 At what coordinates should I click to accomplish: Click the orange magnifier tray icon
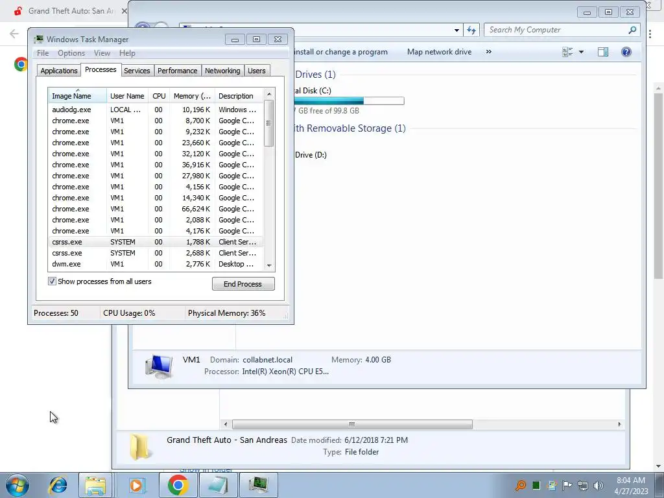click(x=521, y=485)
